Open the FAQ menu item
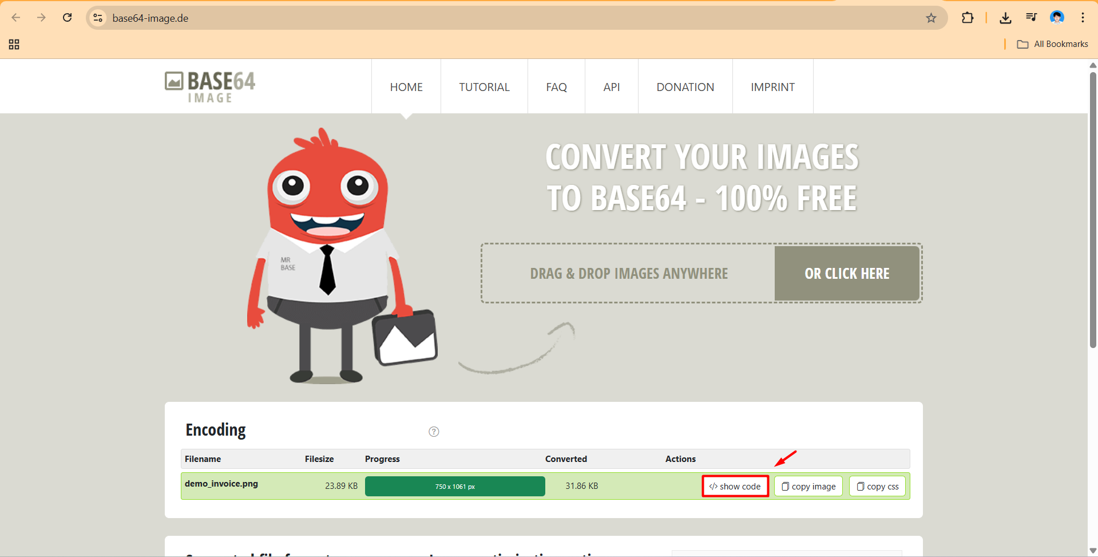 [556, 87]
